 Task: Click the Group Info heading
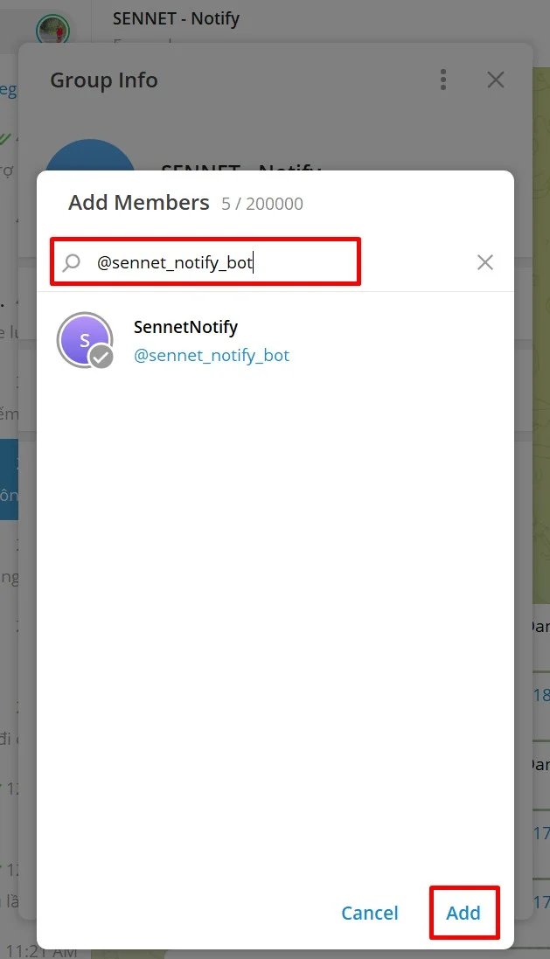click(104, 80)
